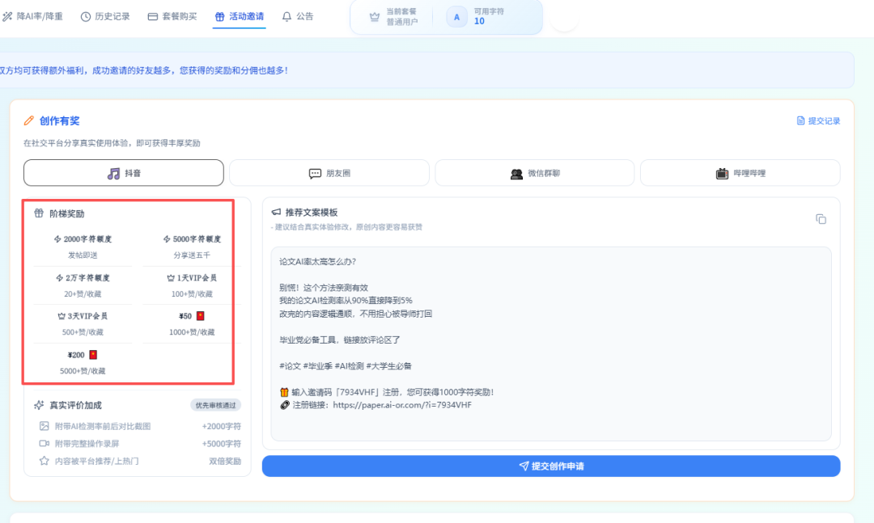The height and width of the screenshot is (523, 874).
Task: Open the 降AI率/降重 nav tab
Action: [32, 17]
